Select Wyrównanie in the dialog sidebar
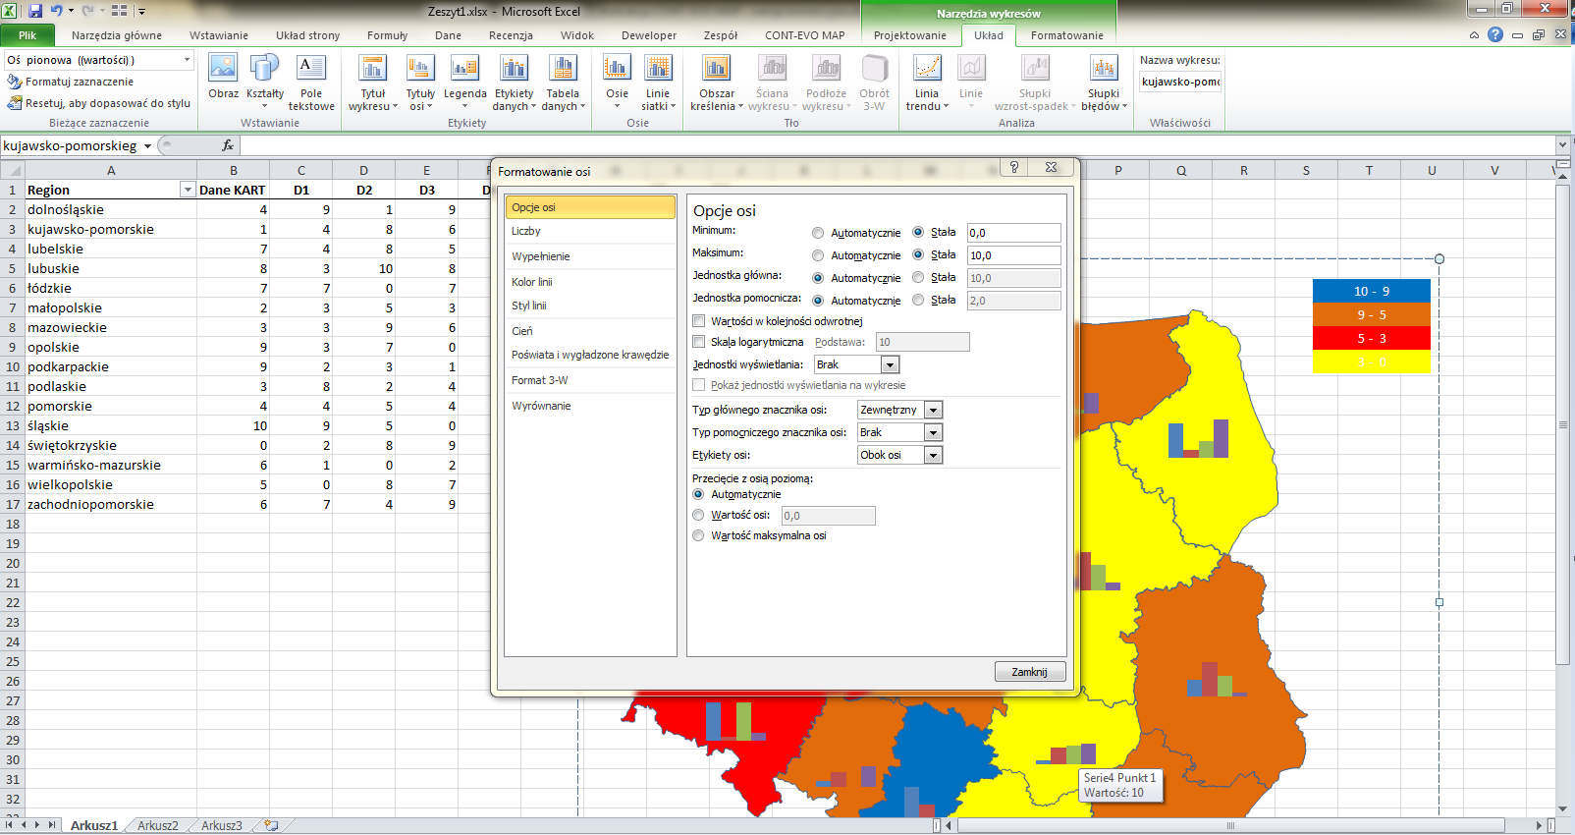 pos(590,406)
